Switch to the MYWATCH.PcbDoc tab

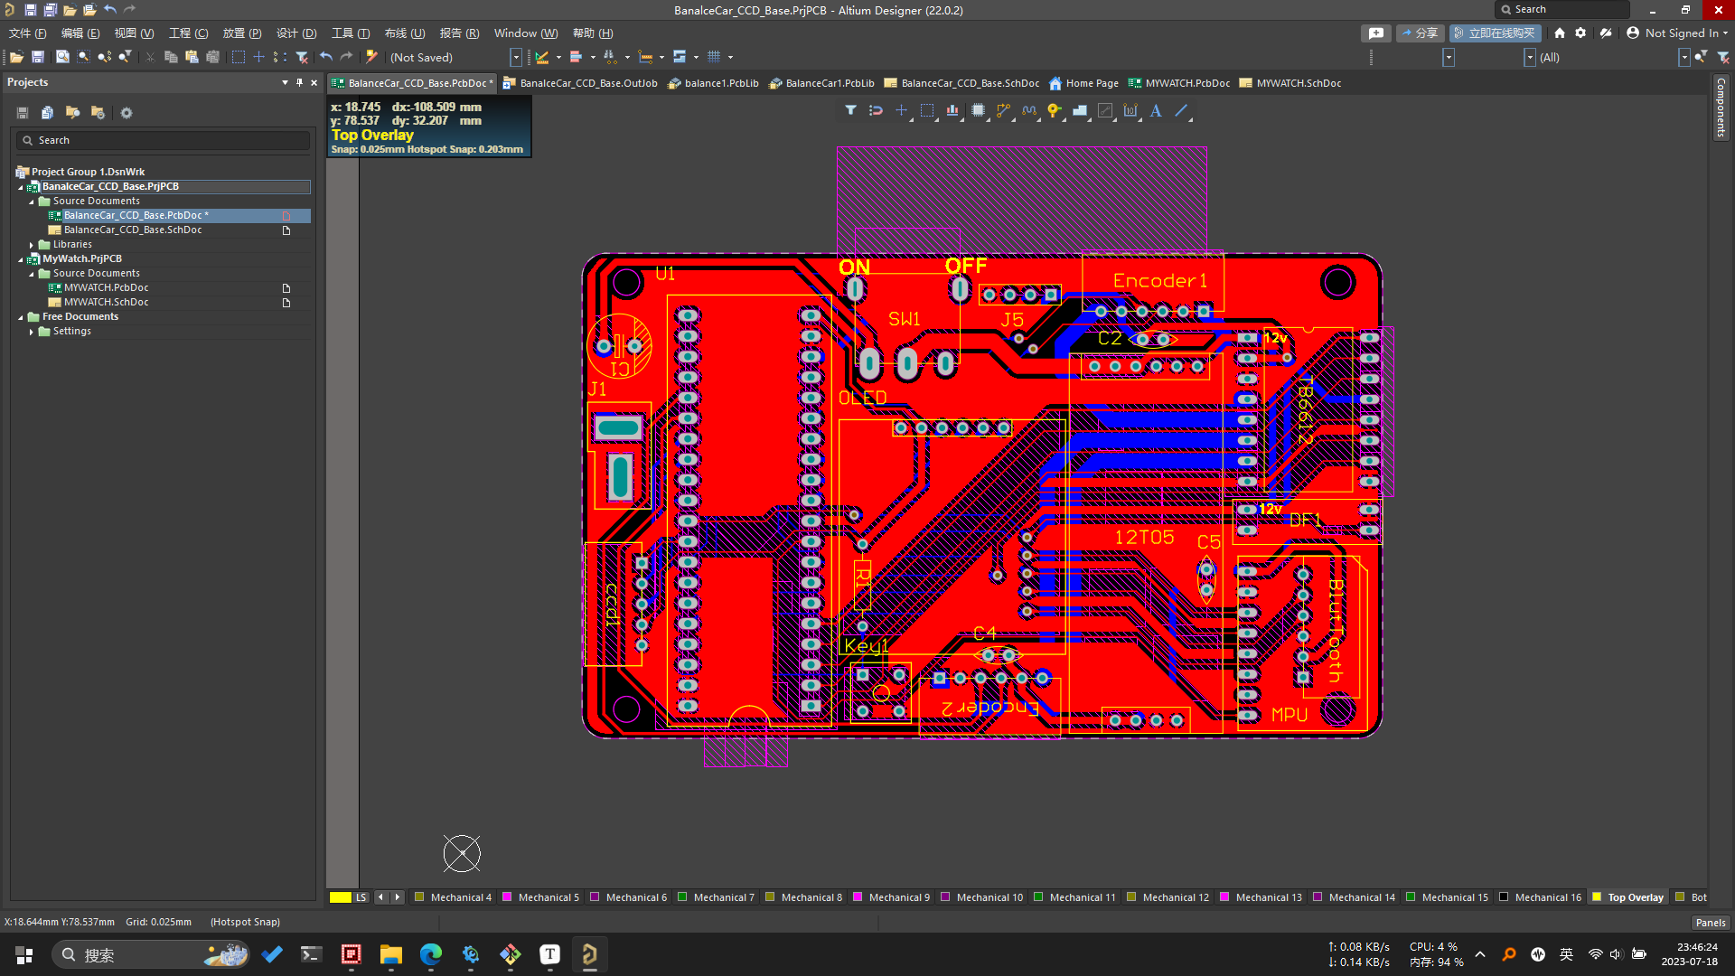coord(1178,83)
